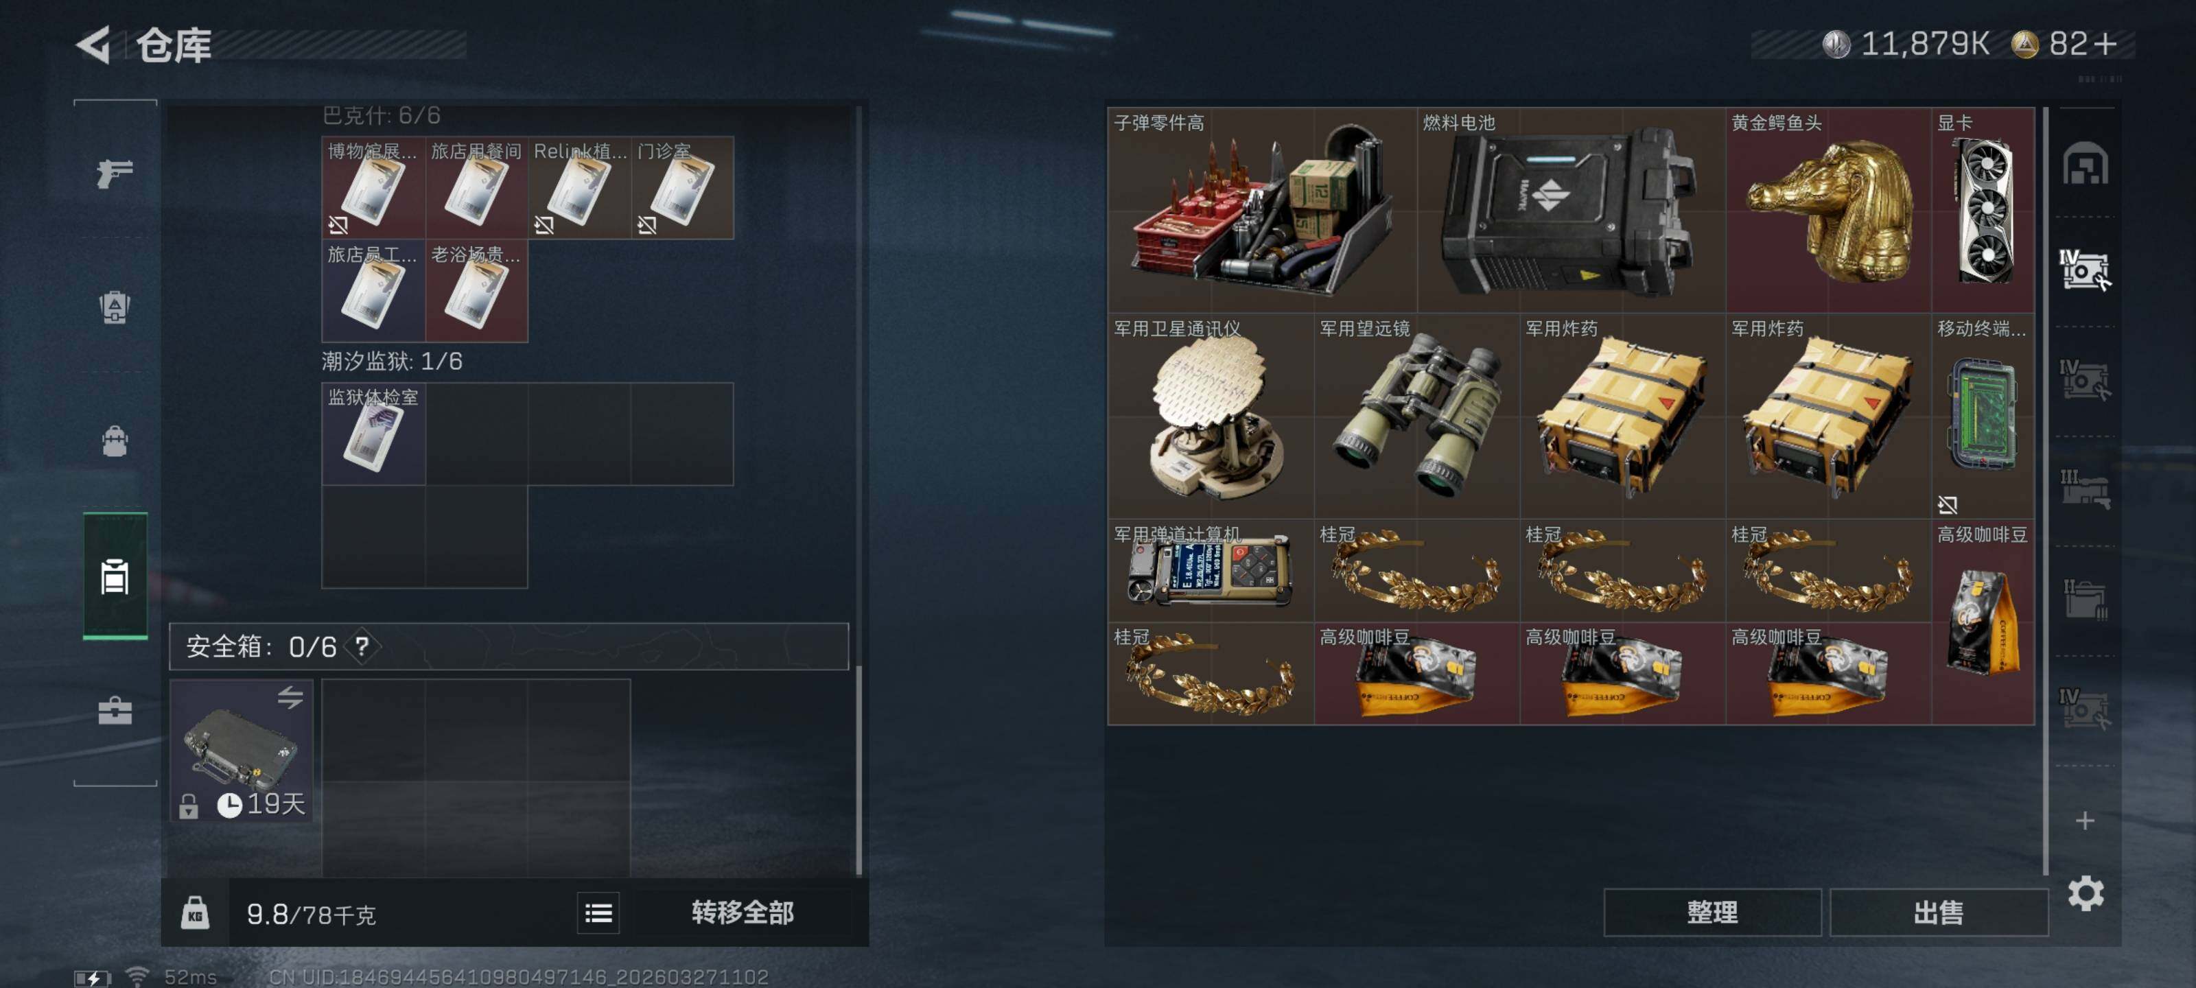The width and height of the screenshot is (2196, 988).
Task: Select the 燃料电池 fuel cell item
Action: coord(1571,210)
